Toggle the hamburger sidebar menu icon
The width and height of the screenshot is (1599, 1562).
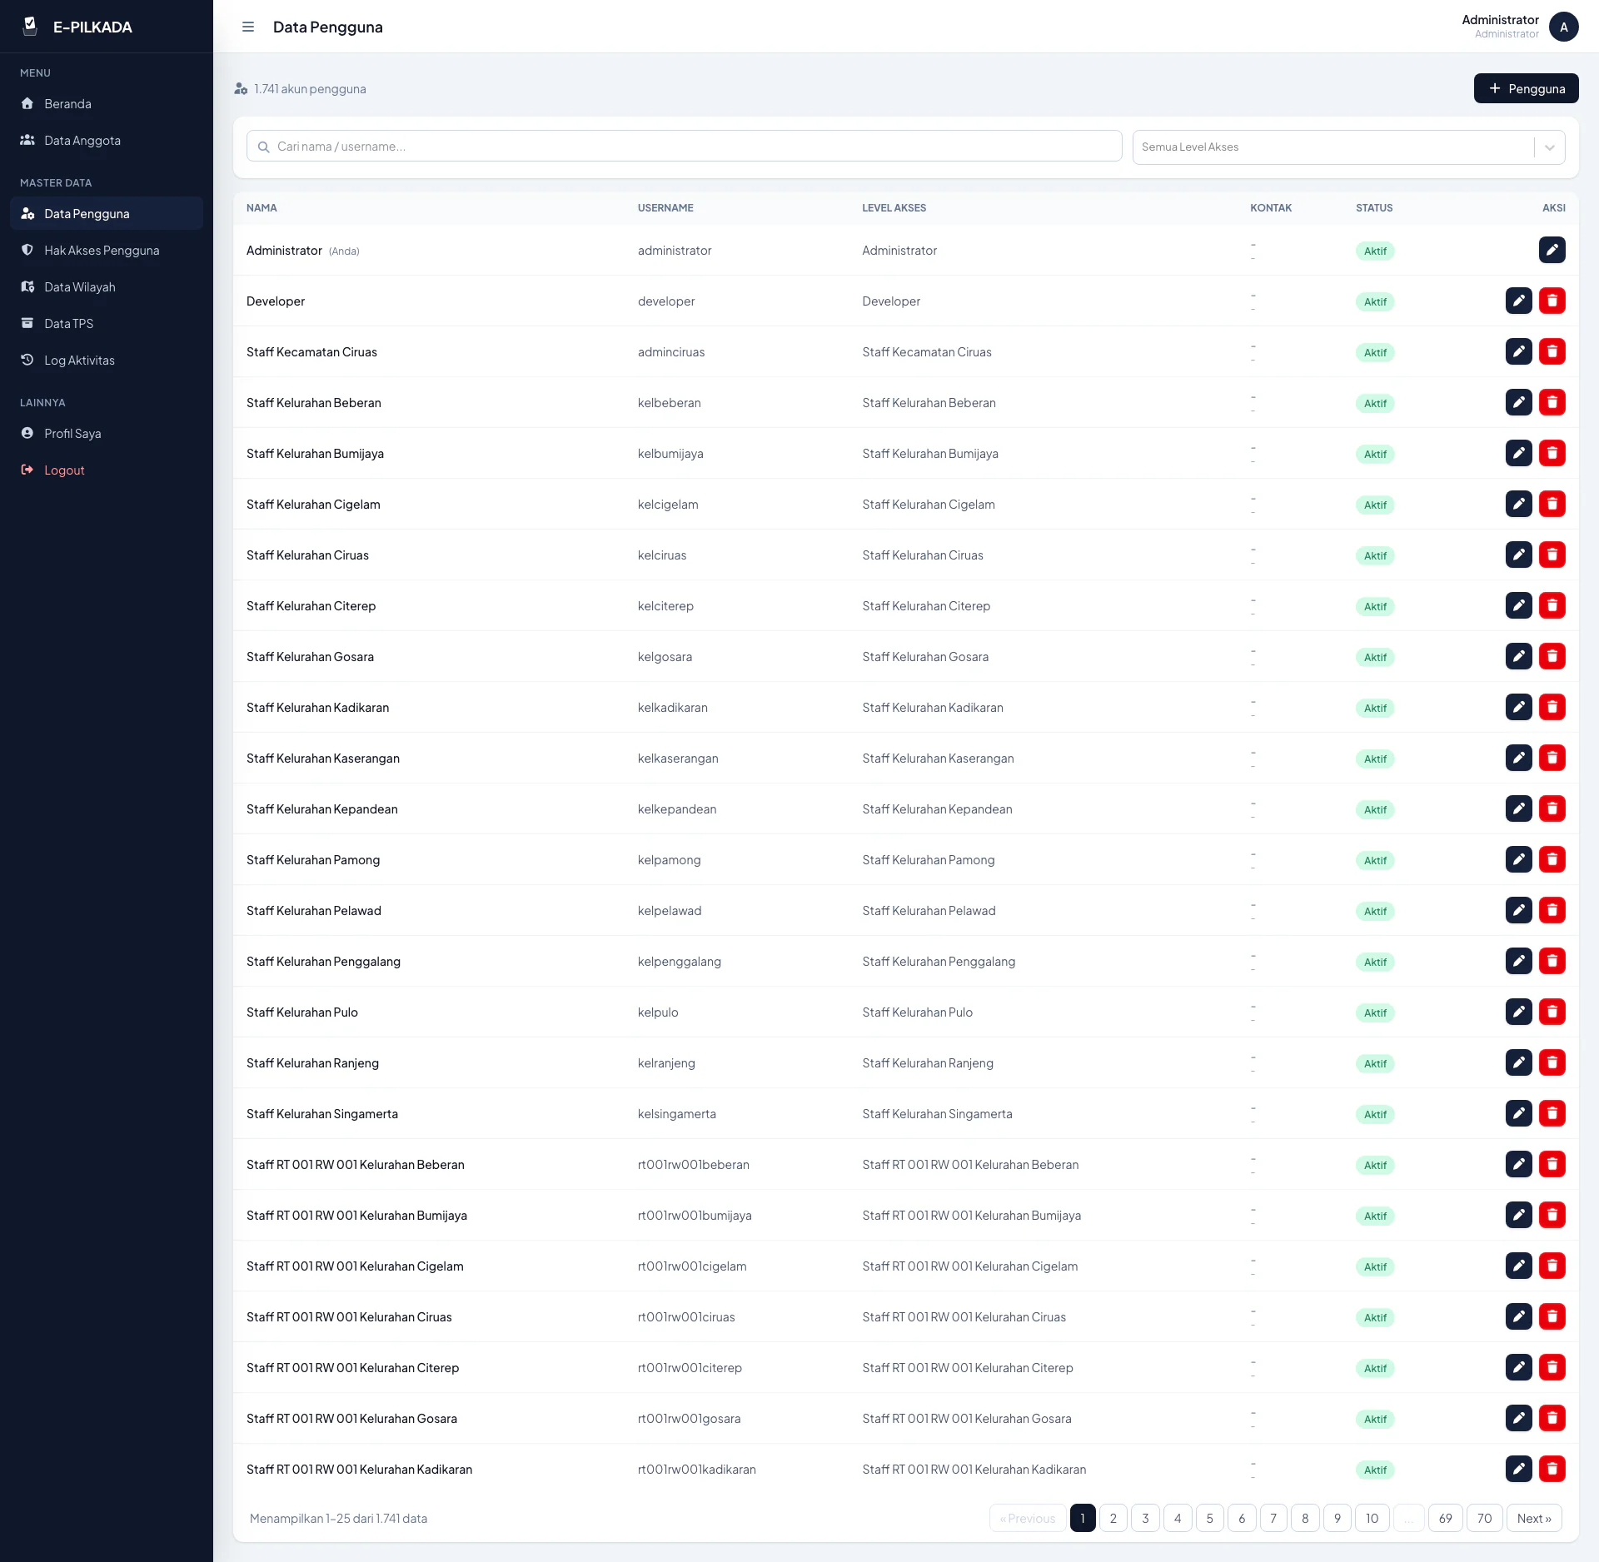[248, 27]
